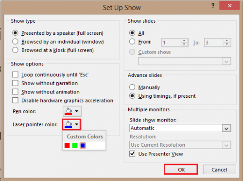This screenshot has height=181, width=243.
Task: Expand the Slide show monitor dropdown
Action: point(226,128)
